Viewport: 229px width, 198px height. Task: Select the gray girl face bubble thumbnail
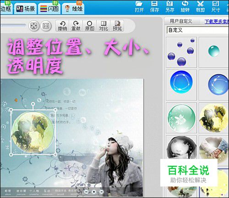(x=181, y=147)
